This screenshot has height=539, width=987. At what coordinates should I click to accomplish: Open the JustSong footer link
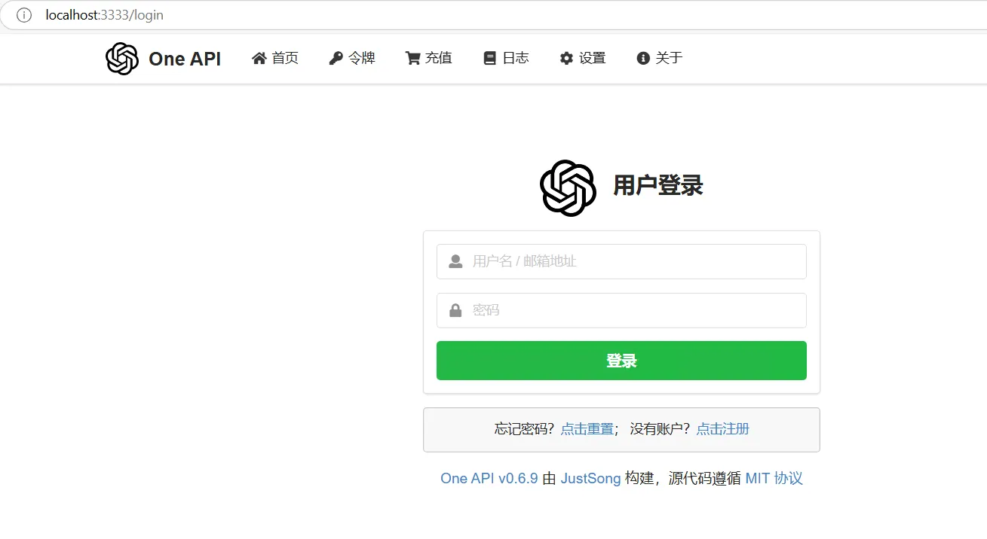point(590,478)
